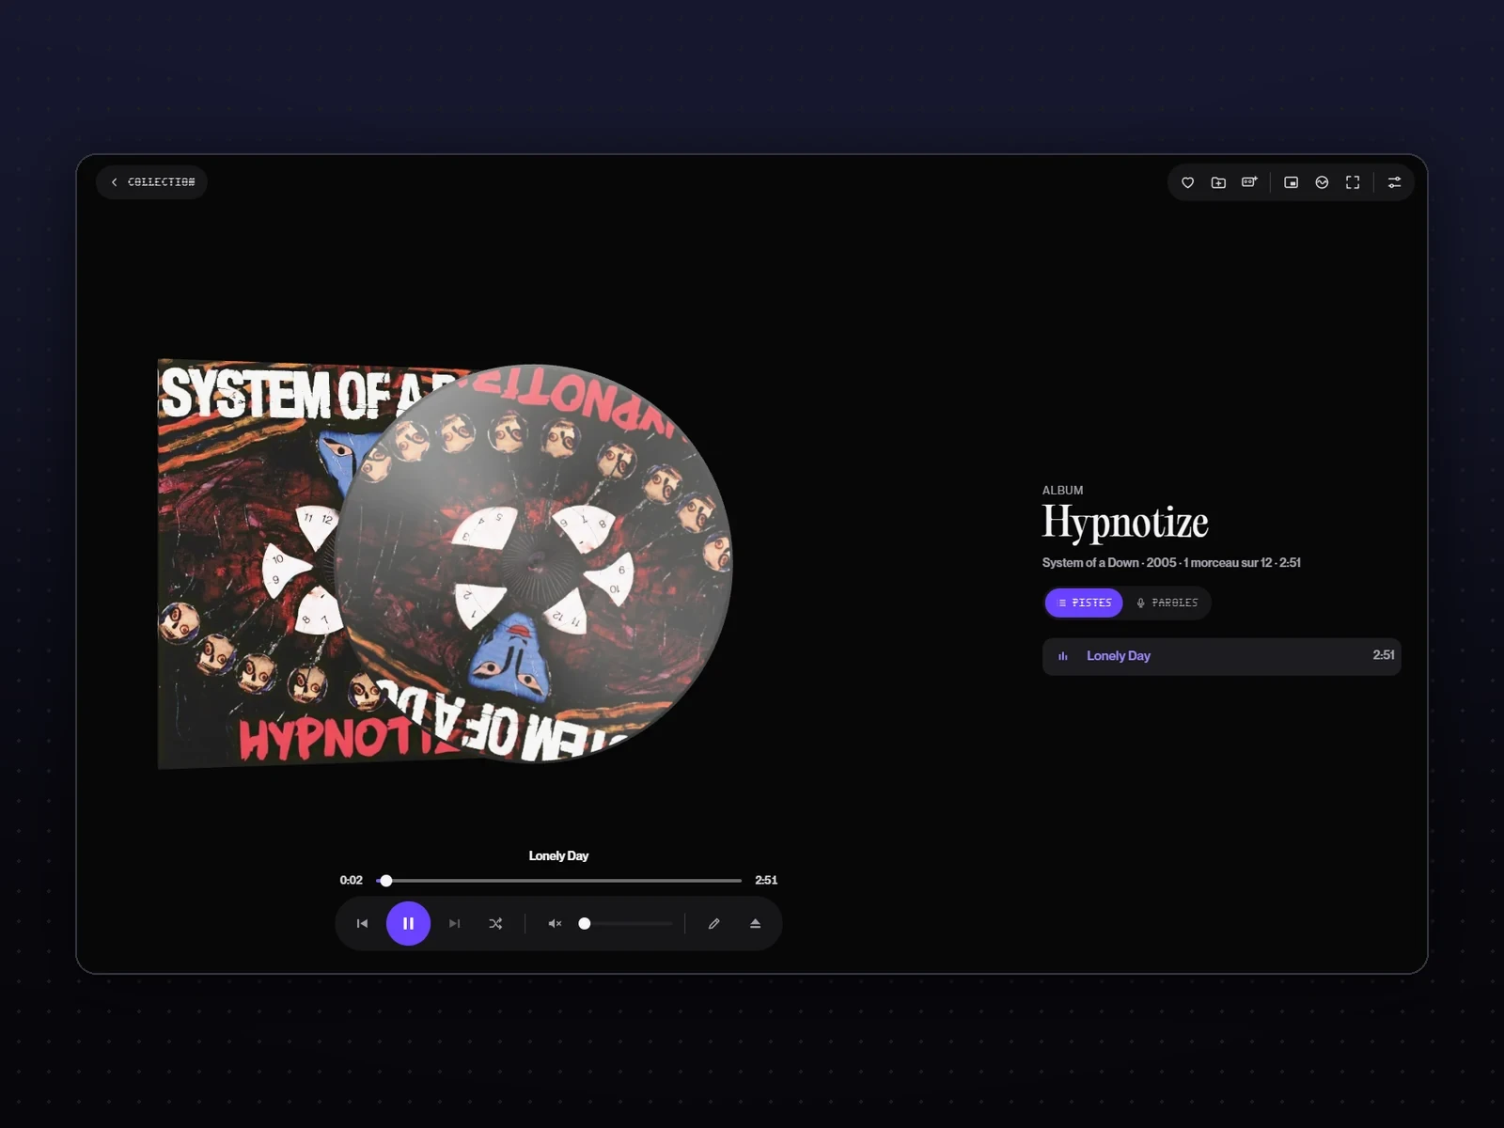This screenshot has height=1128, width=1504.
Task: Toggle the waveform visualizer icon
Action: [x=1322, y=182]
